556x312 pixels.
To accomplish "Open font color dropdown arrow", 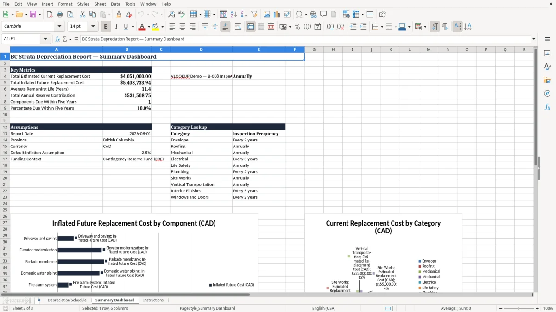I will (x=149, y=27).
